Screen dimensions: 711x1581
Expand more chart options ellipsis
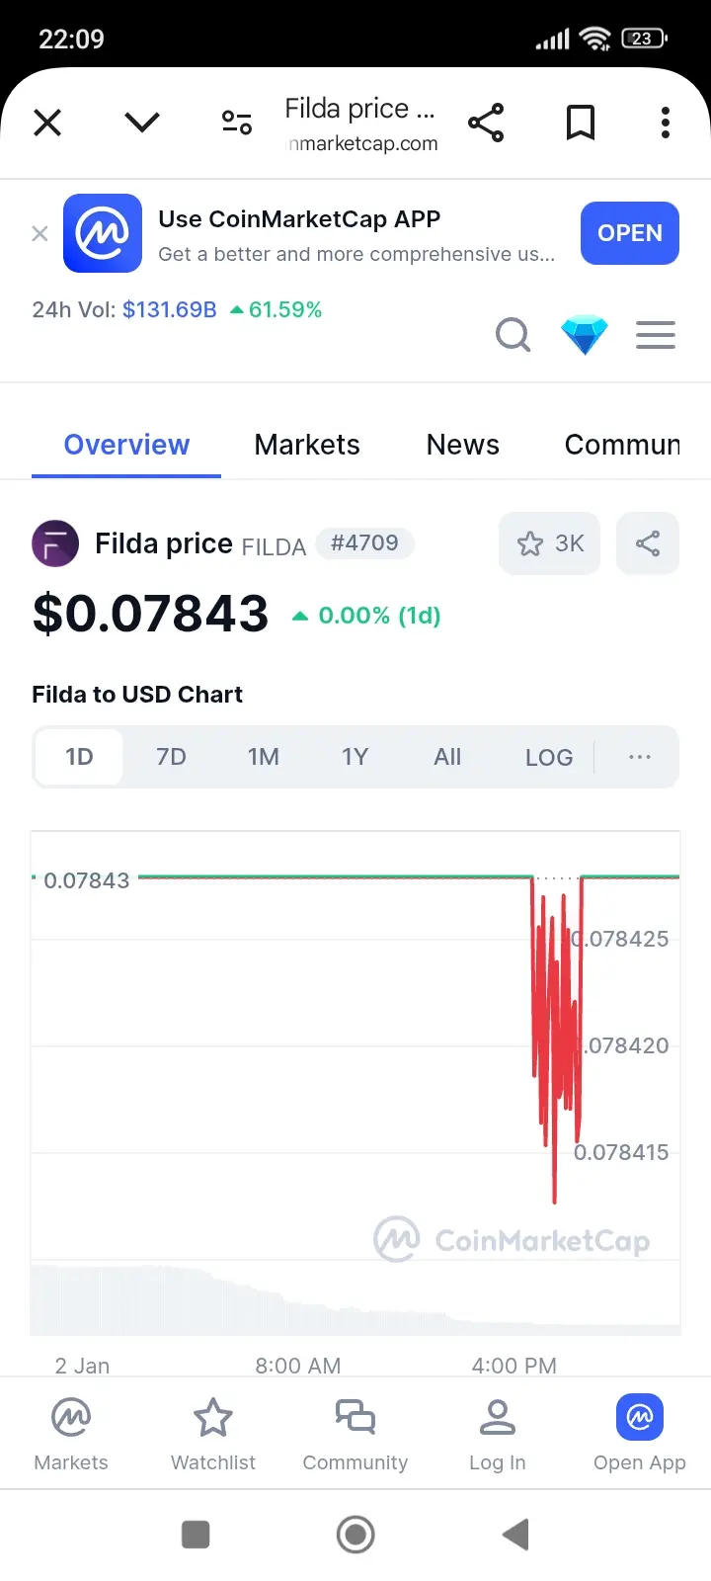click(x=640, y=757)
